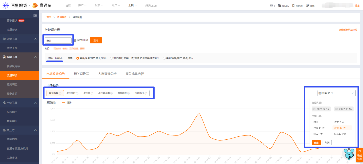Switch chart metric to 点击率

[x=88, y=93]
